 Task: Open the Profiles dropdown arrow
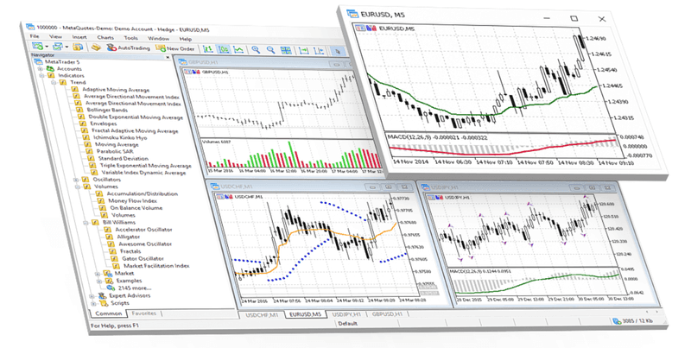[x=67, y=47]
